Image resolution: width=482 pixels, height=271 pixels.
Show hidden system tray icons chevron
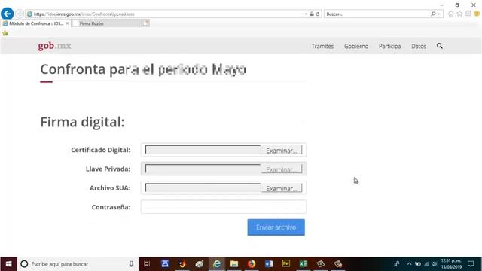click(409, 264)
